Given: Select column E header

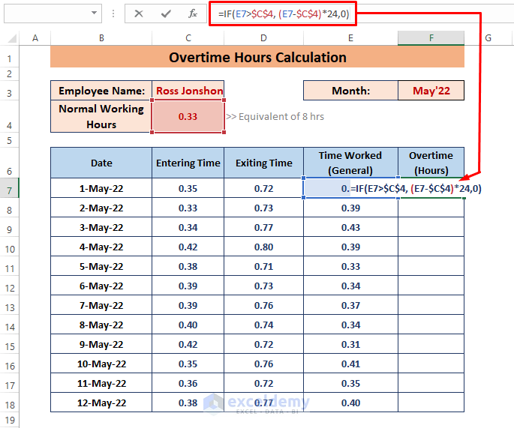Looking at the screenshot, I should [x=350, y=38].
